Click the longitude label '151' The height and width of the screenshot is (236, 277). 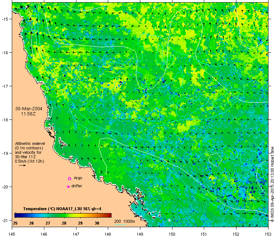[204, 234]
